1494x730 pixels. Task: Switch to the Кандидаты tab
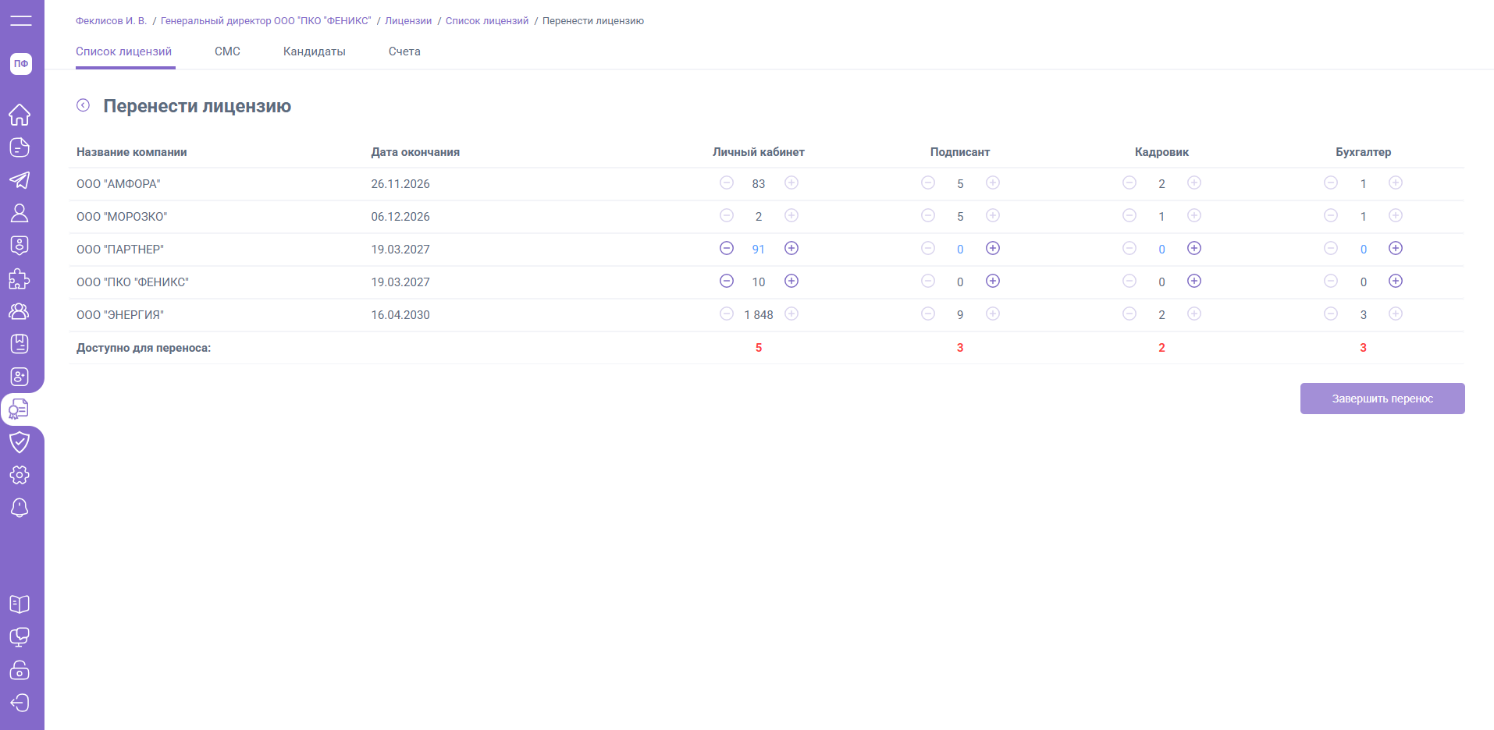click(314, 51)
